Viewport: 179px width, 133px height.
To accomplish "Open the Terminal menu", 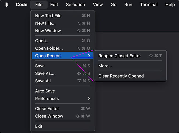I will pyautogui.click(x=149, y=5).
